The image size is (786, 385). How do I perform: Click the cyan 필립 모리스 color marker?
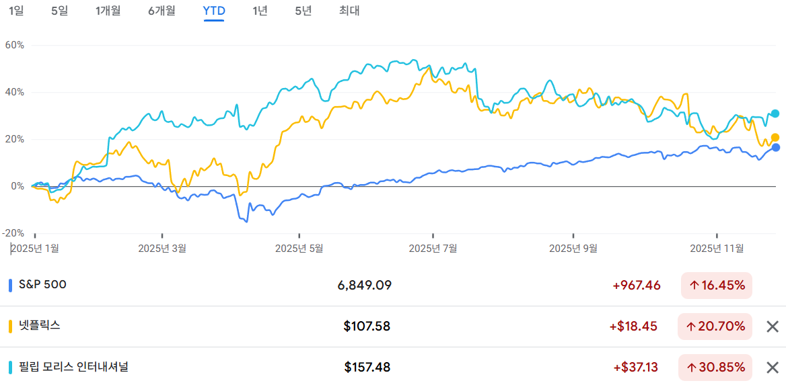point(11,367)
